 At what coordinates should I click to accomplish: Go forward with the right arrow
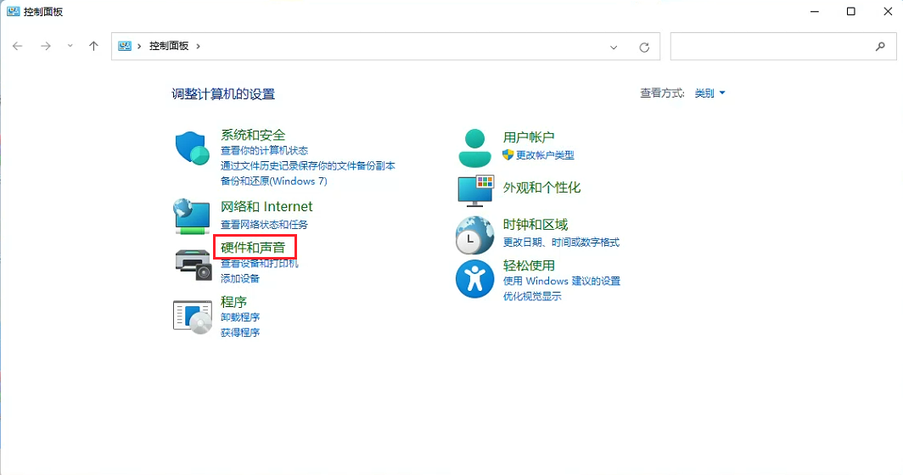pyautogui.click(x=46, y=46)
